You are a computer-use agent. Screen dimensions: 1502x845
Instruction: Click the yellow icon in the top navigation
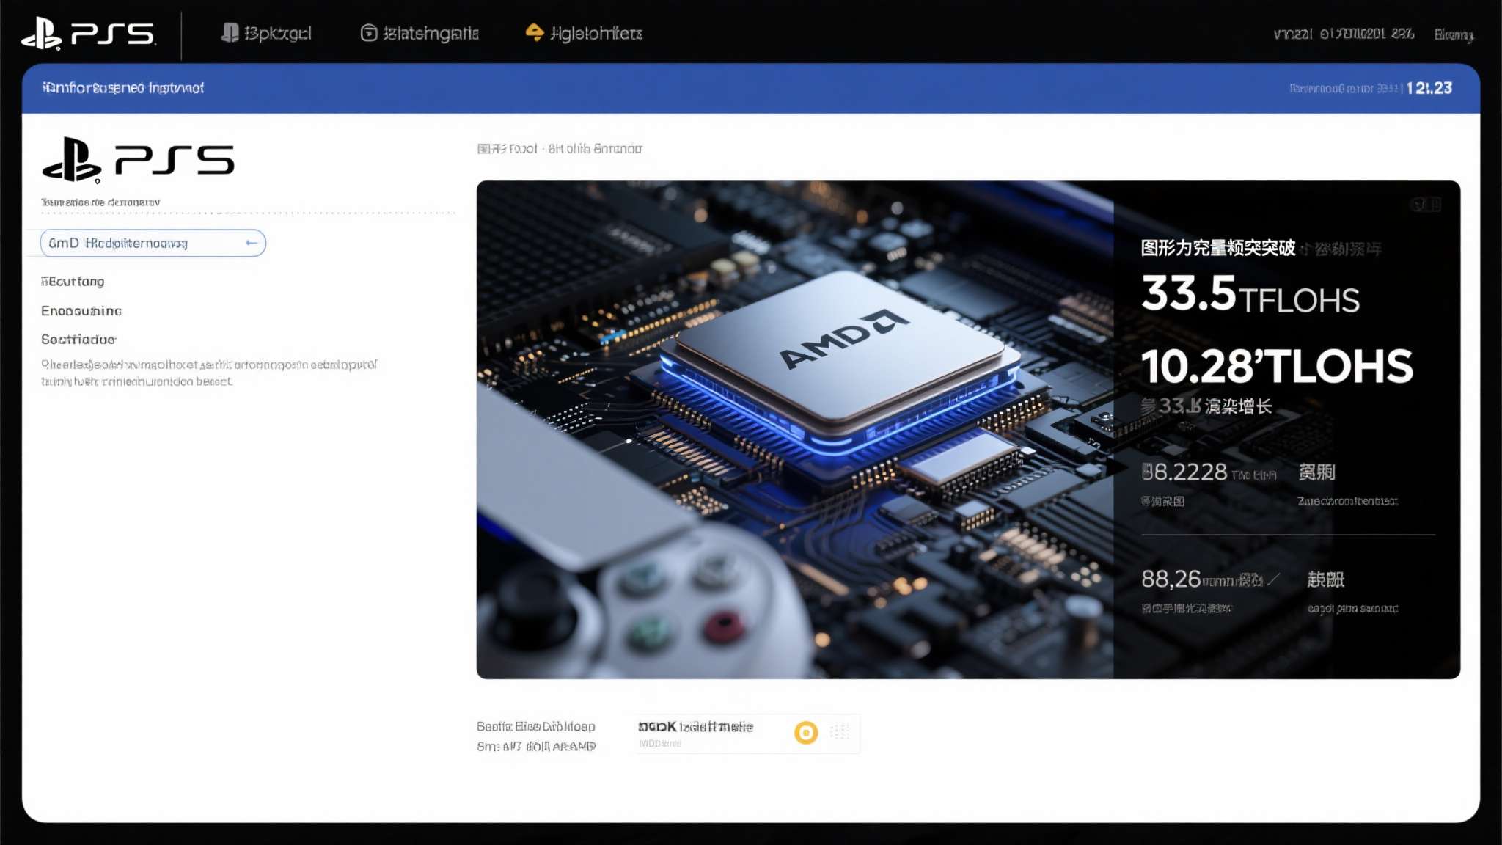tap(535, 32)
